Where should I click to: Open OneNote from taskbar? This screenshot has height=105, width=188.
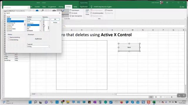click(x=95, y=102)
